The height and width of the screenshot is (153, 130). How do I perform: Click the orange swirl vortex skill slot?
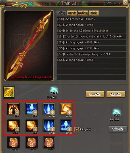point(66,109)
